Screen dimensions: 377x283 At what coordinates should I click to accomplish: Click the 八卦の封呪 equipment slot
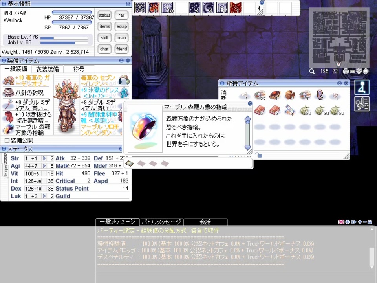(x=26, y=93)
